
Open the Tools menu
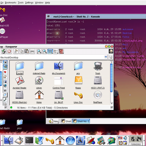tap(21, 3)
